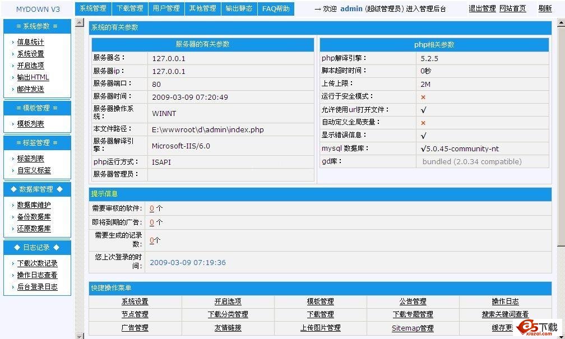565x339 pixels.
Task: Open the 其他管理 menu tab
Action: (202, 8)
